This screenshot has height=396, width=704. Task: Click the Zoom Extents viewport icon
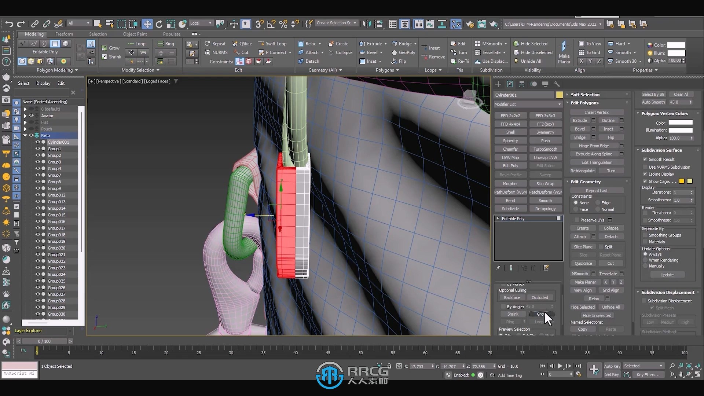click(689, 366)
